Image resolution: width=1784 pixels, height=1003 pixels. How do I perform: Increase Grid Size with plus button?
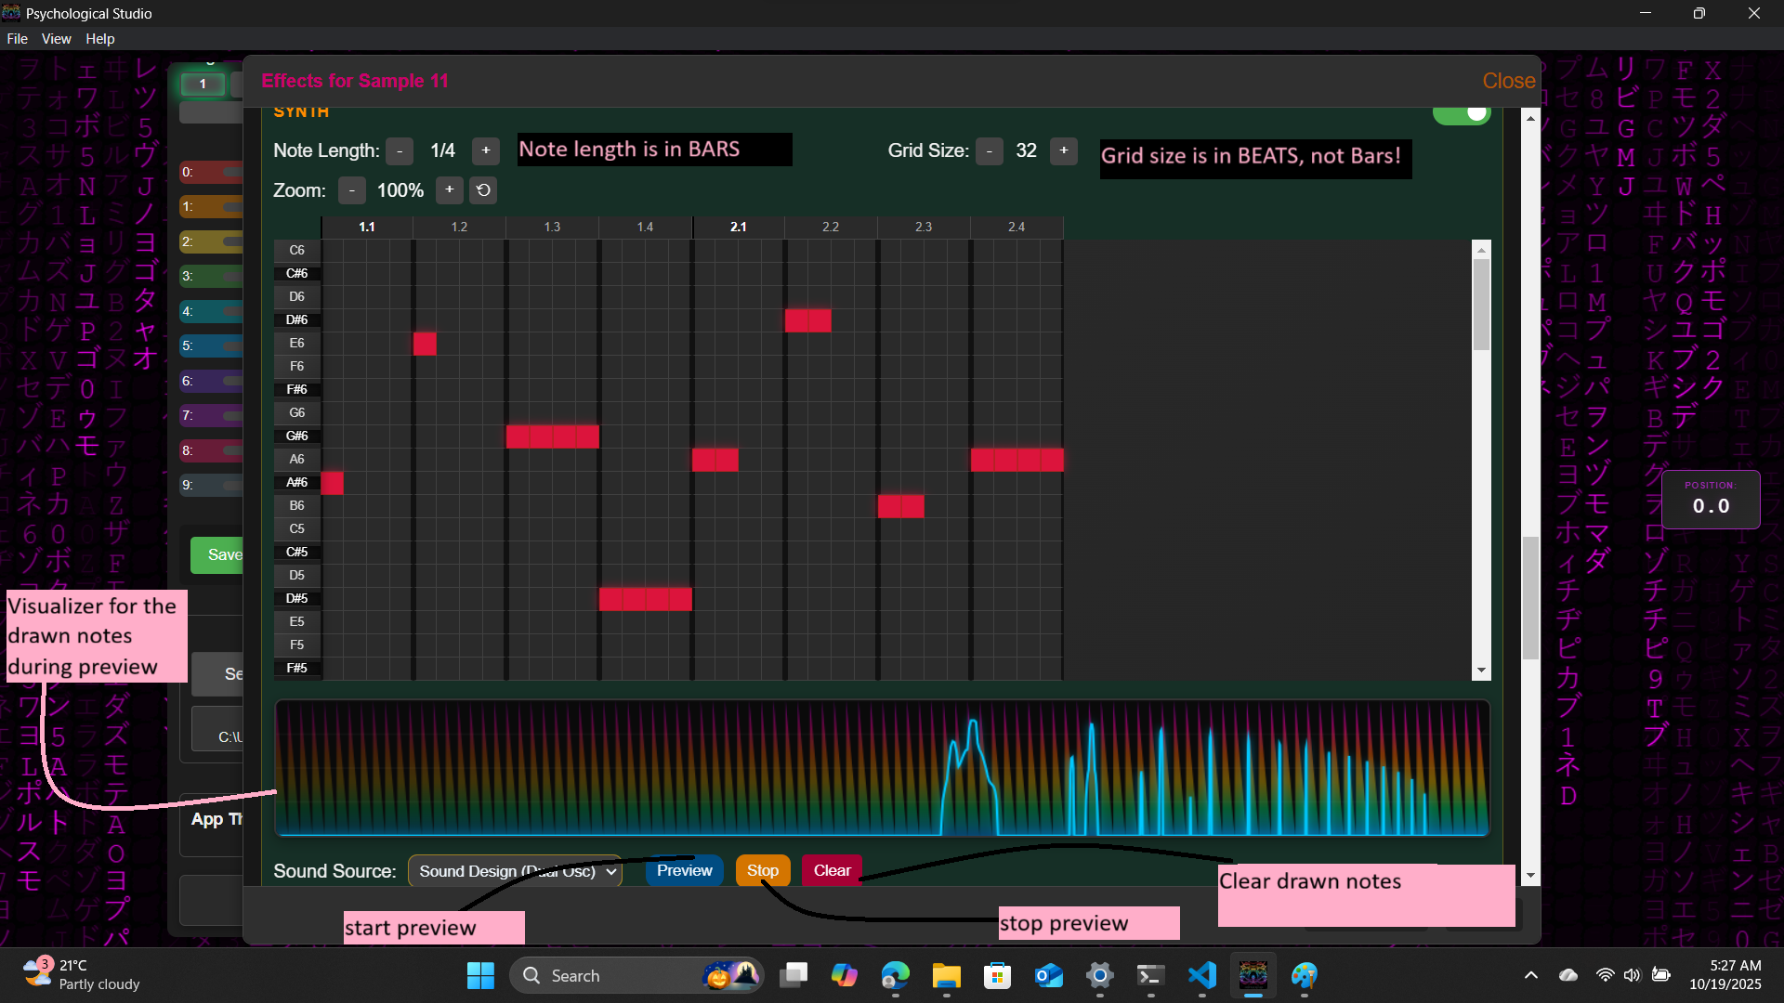[x=1063, y=150]
